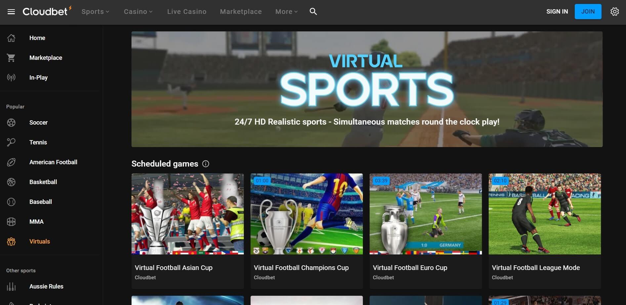The height and width of the screenshot is (305, 626).
Task: Click the blue JOIN button
Action: tap(588, 12)
